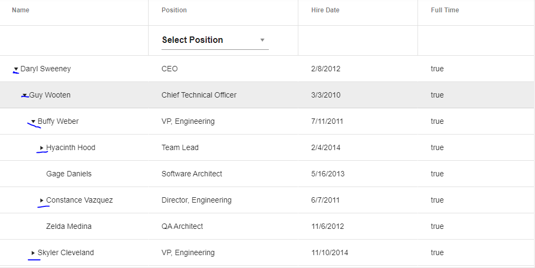Select the Zelda Medina name cell
The height and width of the screenshot is (268, 535).
click(x=69, y=227)
